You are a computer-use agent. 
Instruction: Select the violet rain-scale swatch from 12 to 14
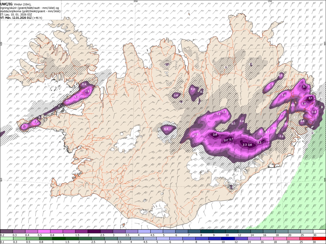[241, 238]
